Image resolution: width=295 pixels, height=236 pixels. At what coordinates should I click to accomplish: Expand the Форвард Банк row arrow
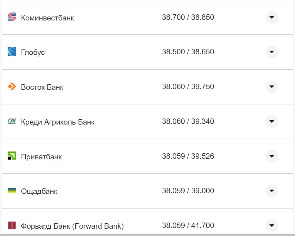pyautogui.click(x=271, y=226)
